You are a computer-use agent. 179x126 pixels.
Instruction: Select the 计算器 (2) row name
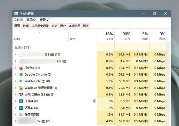click(31, 101)
